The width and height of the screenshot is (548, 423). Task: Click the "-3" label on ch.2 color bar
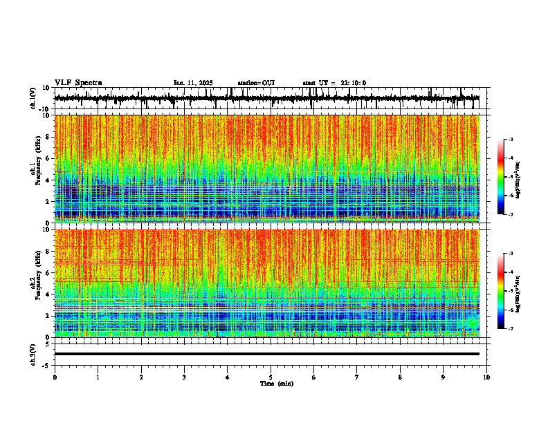[x=510, y=254]
